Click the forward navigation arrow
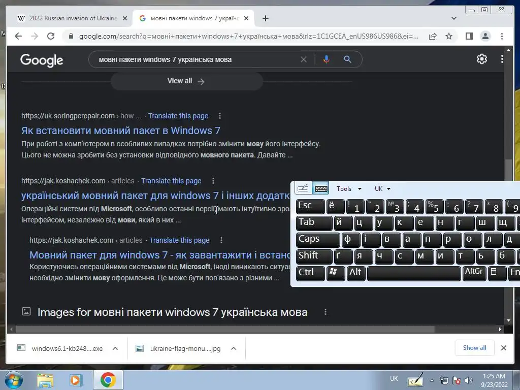This screenshot has height=390, width=520. [x=35, y=36]
